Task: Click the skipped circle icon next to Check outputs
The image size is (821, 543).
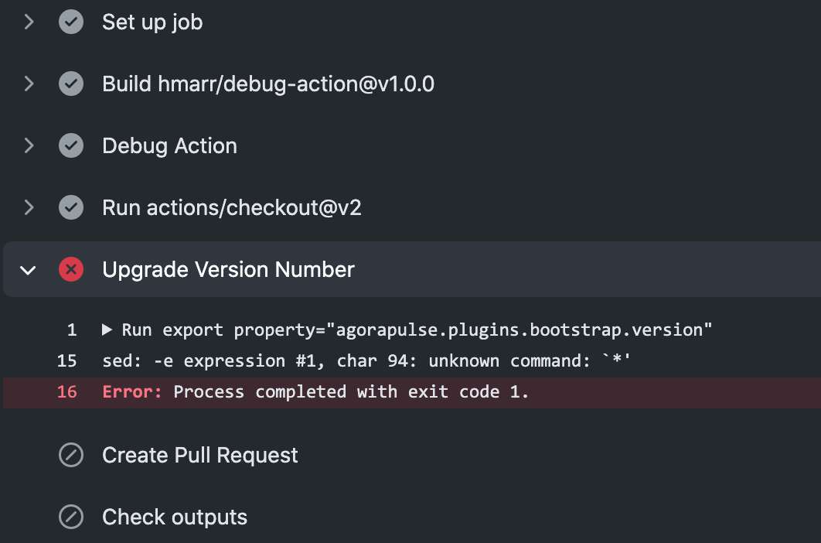Action: [70, 517]
